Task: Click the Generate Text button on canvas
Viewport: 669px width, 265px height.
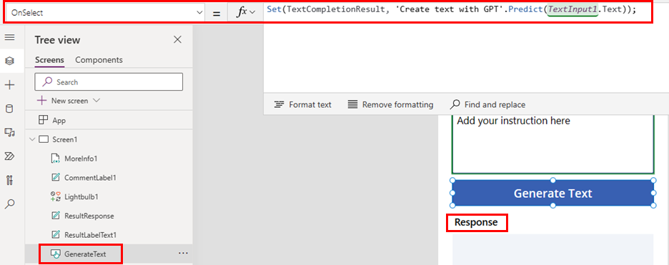Action: click(x=553, y=193)
